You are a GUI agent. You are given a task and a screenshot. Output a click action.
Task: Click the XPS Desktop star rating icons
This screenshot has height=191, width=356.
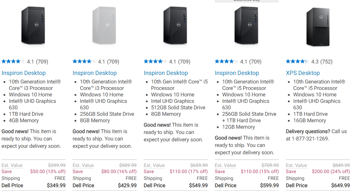(x=297, y=61)
